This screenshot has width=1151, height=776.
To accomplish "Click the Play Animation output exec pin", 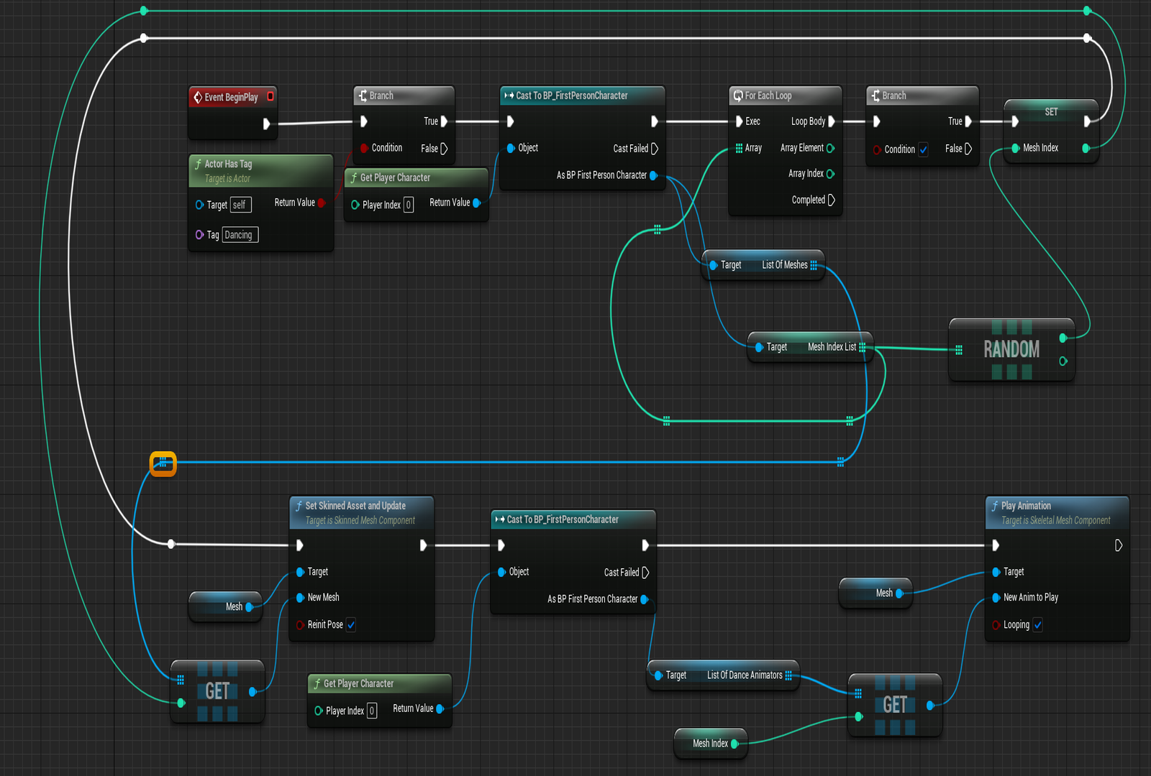I will (x=1118, y=545).
